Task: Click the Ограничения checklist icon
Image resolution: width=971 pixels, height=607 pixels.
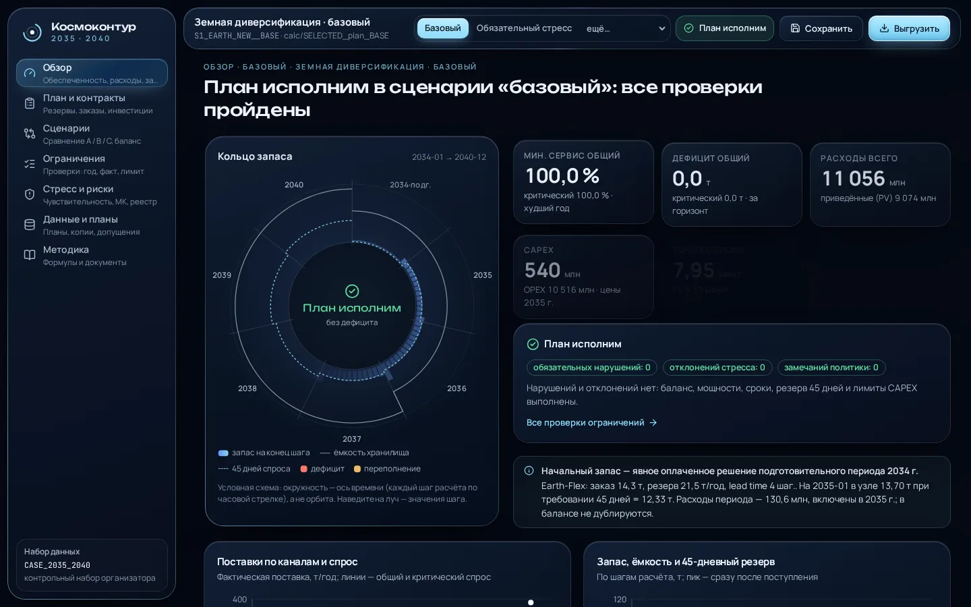Action: 30,164
